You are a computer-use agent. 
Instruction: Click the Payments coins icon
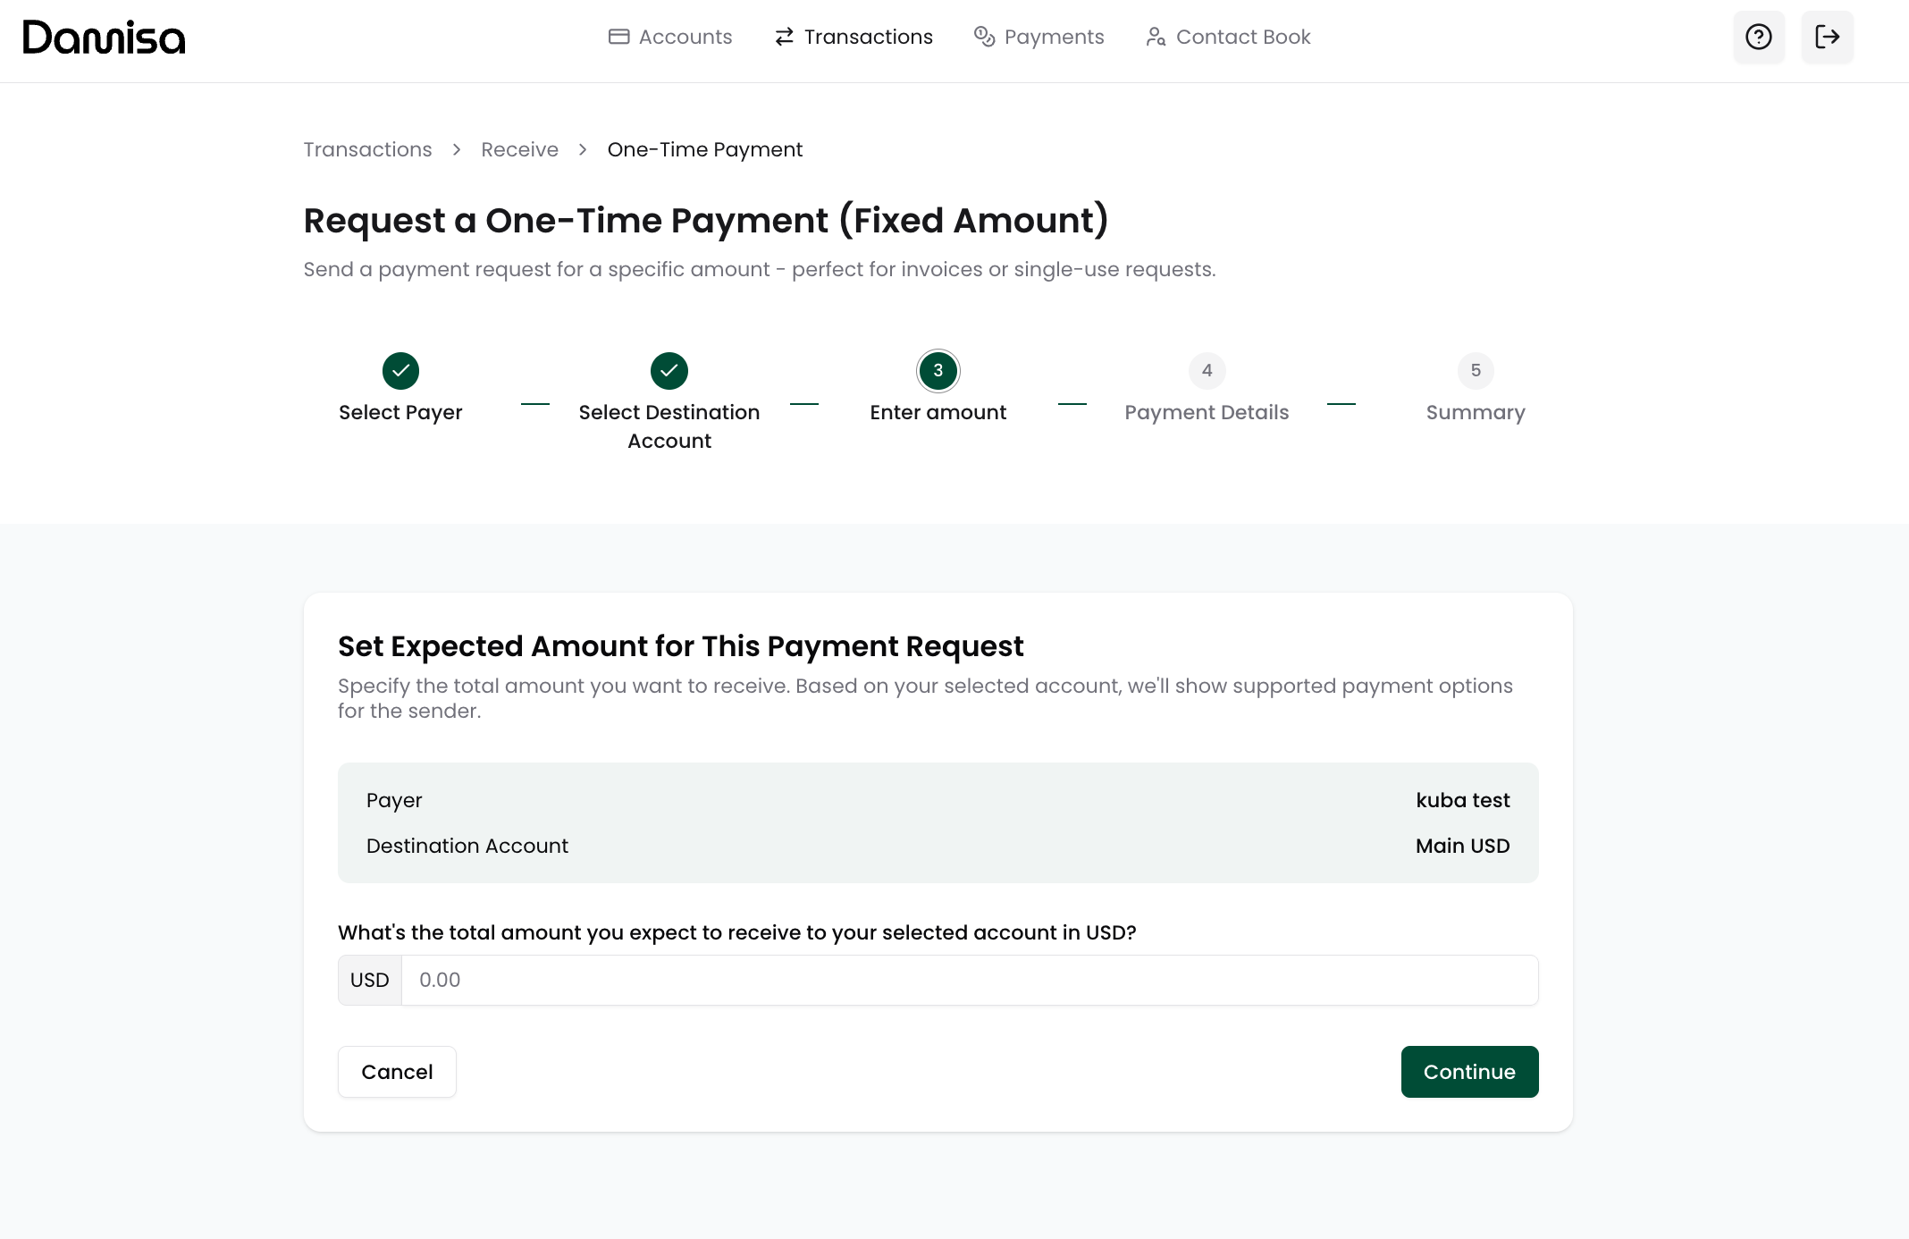pyautogui.click(x=984, y=37)
